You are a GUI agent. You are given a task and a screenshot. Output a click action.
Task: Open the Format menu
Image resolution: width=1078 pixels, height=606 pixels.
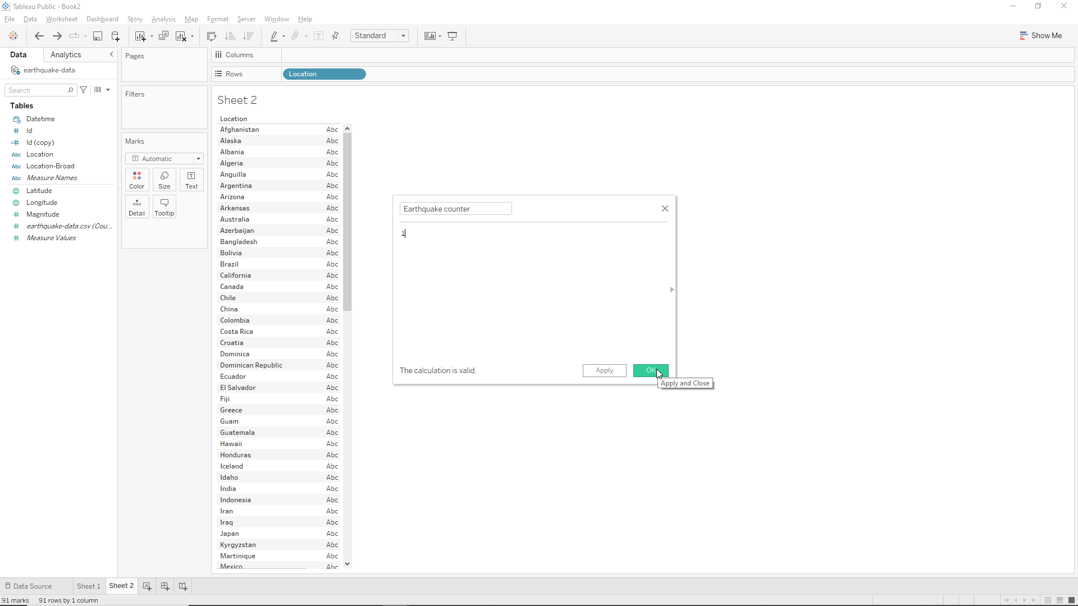pyautogui.click(x=218, y=19)
